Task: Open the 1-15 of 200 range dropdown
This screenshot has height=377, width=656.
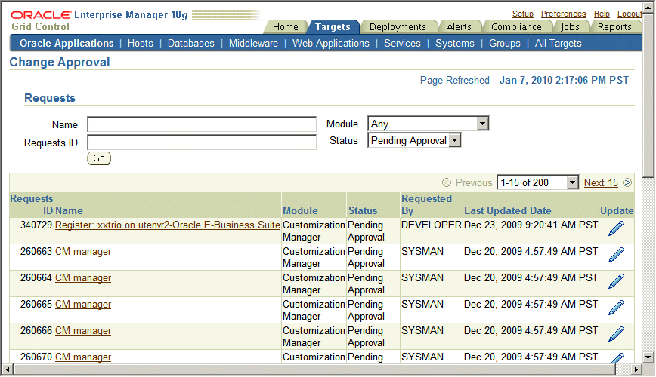Action: click(x=537, y=182)
